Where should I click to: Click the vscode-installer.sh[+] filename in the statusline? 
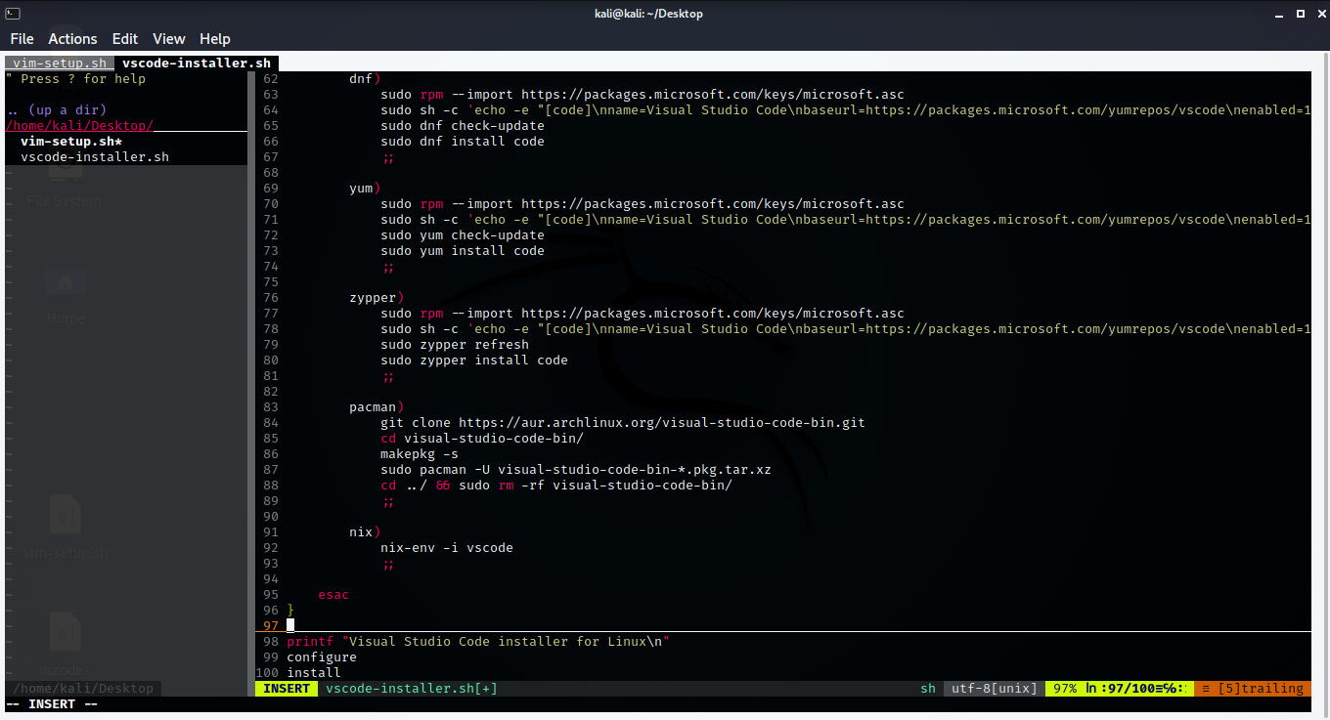[412, 689]
